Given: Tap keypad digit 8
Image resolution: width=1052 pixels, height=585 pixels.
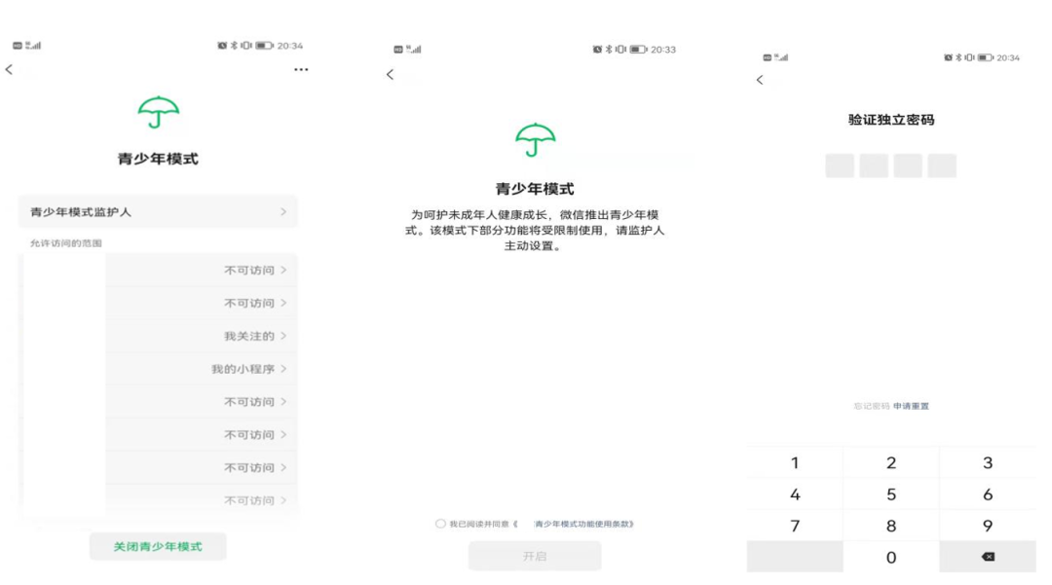Looking at the screenshot, I should [x=891, y=526].
